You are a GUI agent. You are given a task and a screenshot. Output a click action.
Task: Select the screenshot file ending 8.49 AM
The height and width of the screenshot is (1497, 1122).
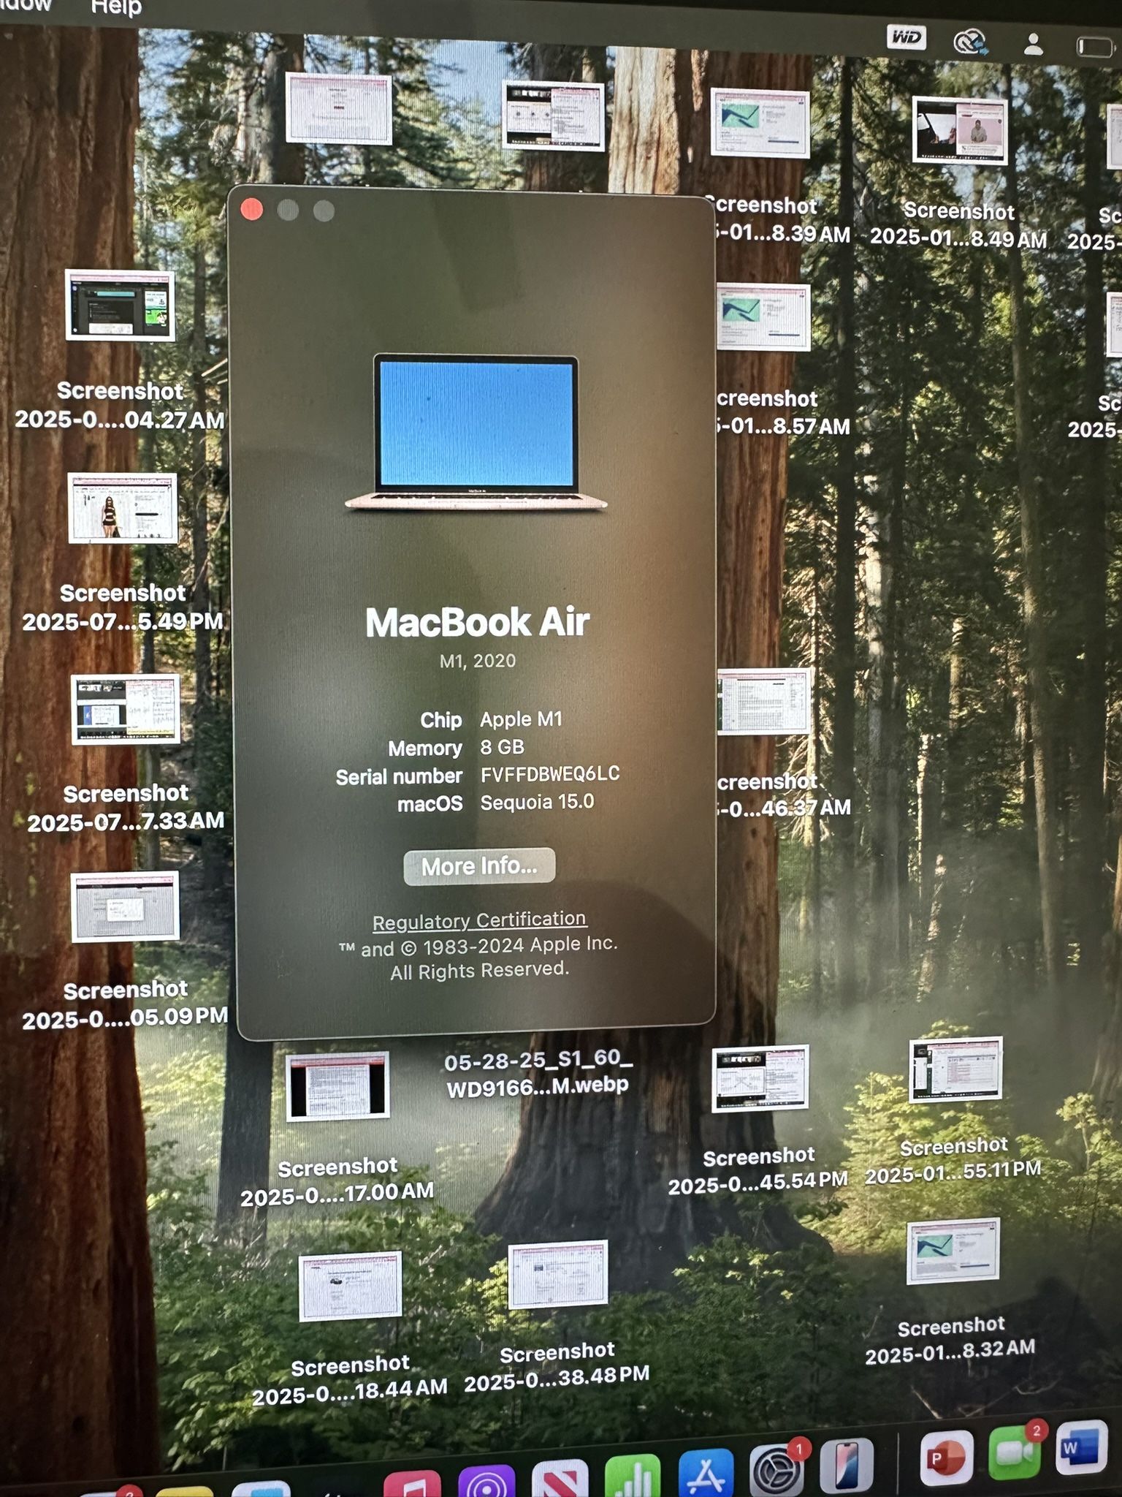coord(959,173)
